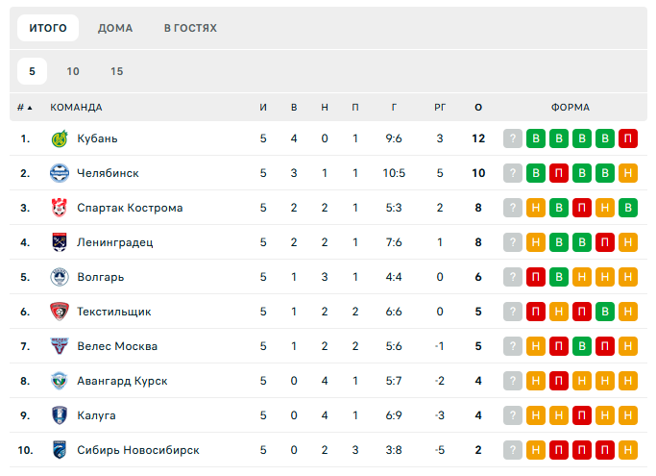
Task: Show form for last 15 matches
Action: point(116,71)
